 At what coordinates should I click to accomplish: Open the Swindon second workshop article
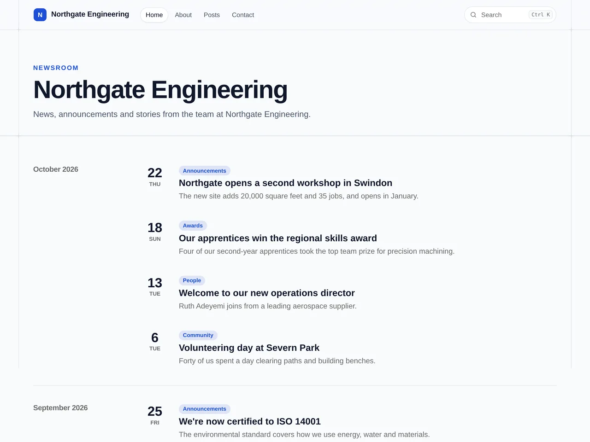pos(285,183)
